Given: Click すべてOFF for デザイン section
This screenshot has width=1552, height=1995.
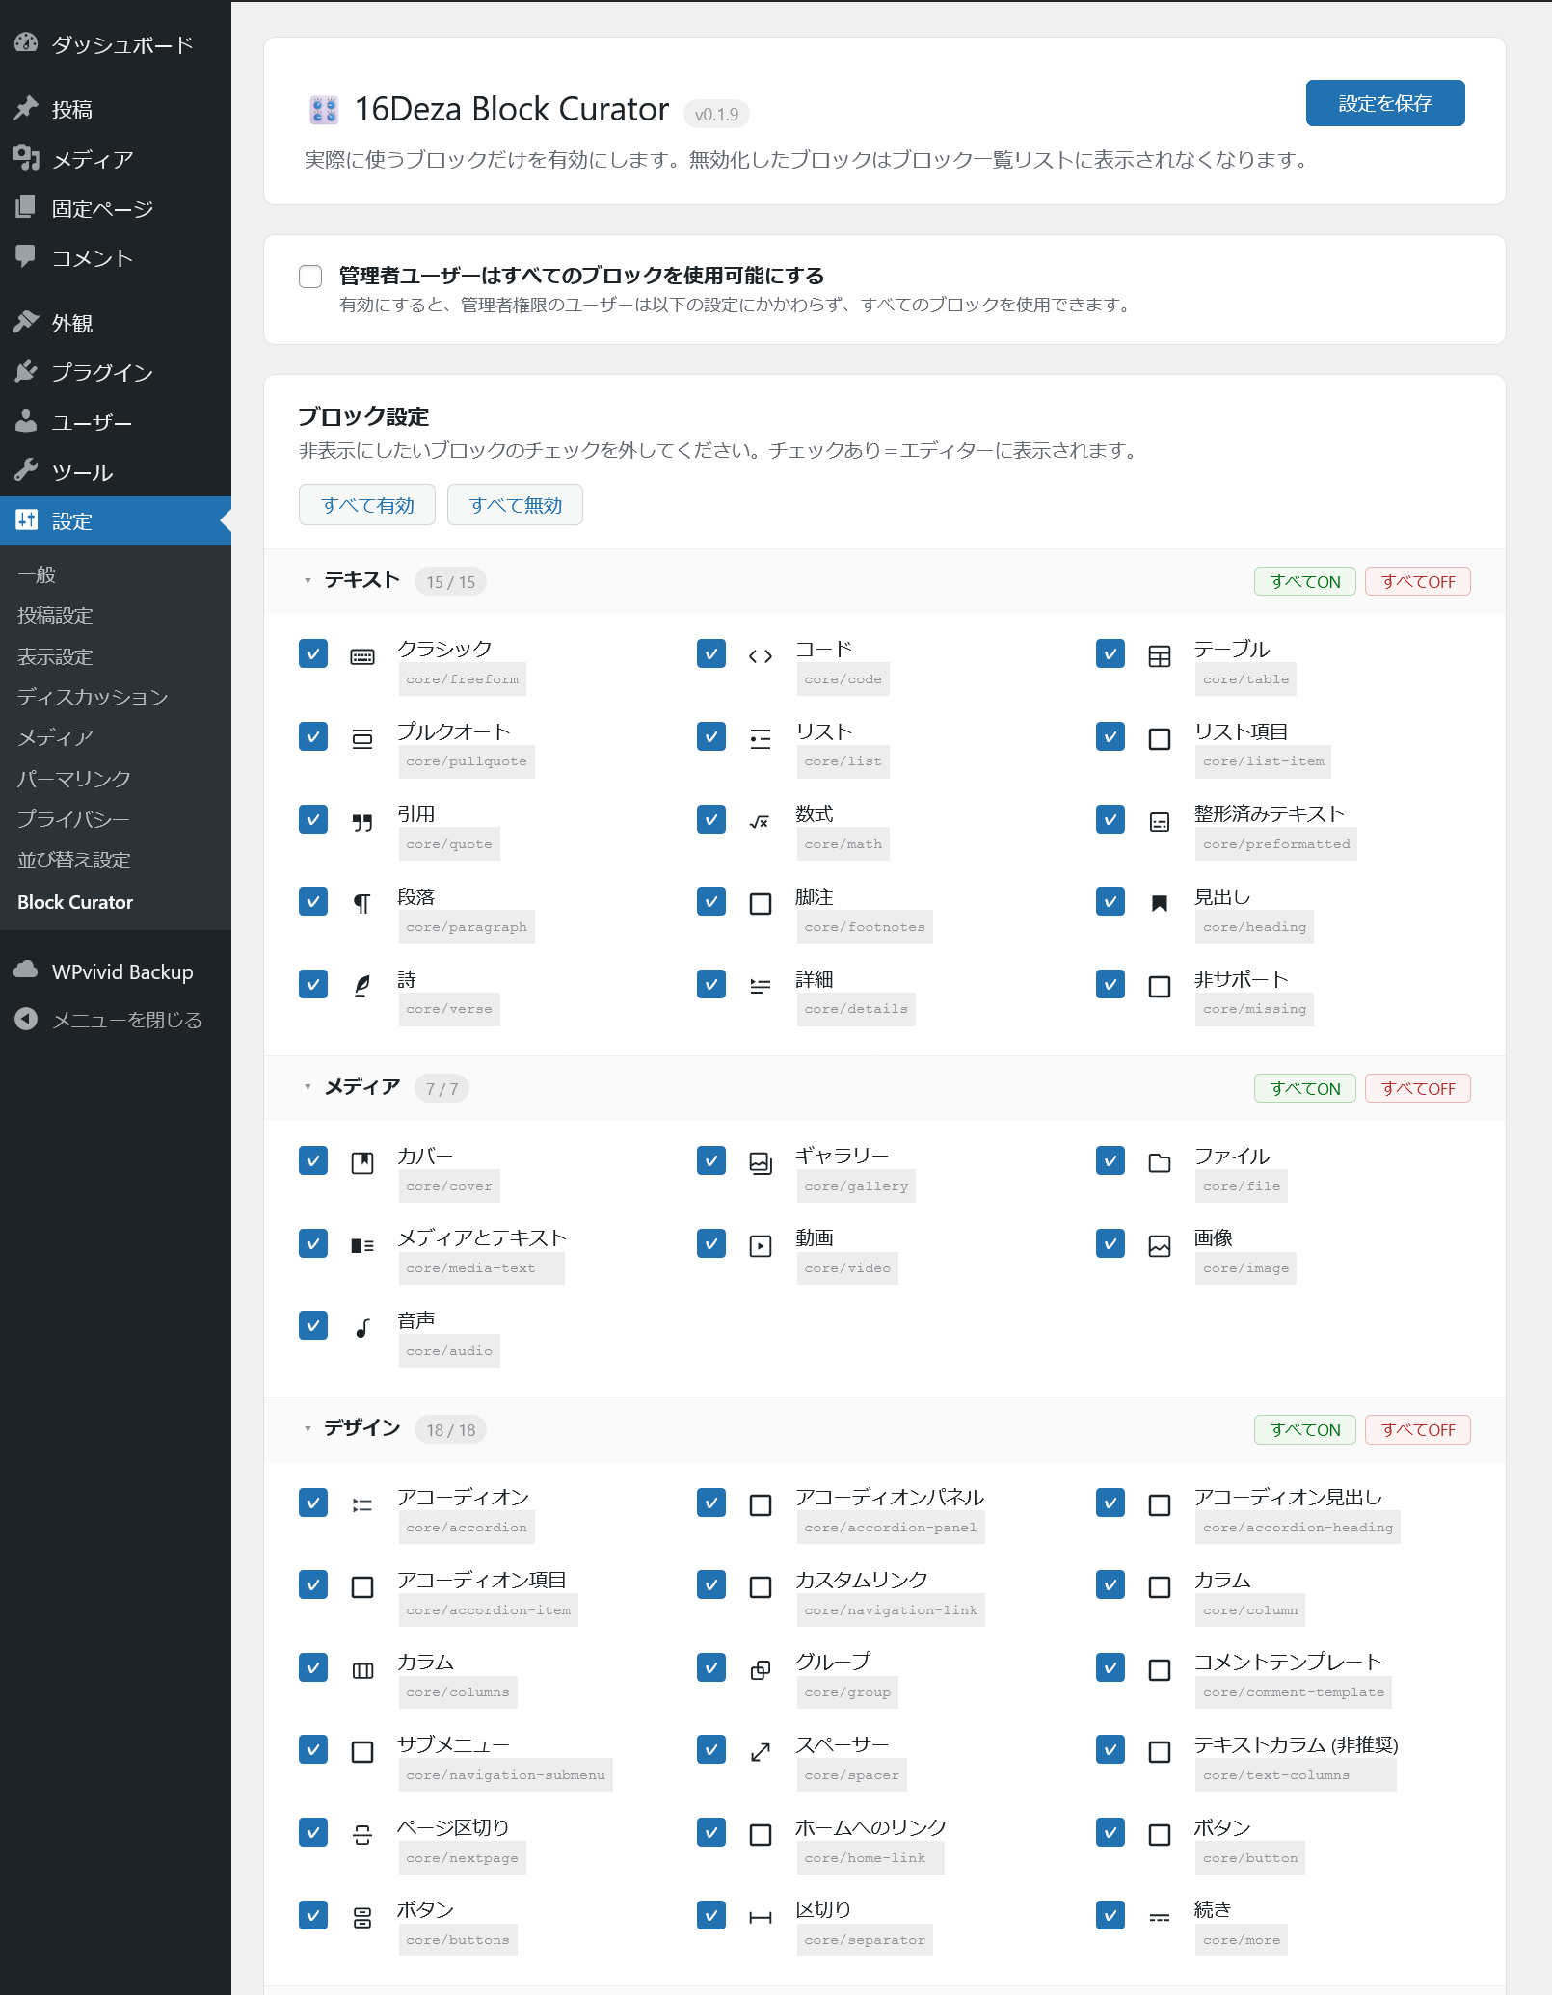Looking at the screenshot, I should (1418, 1429).
